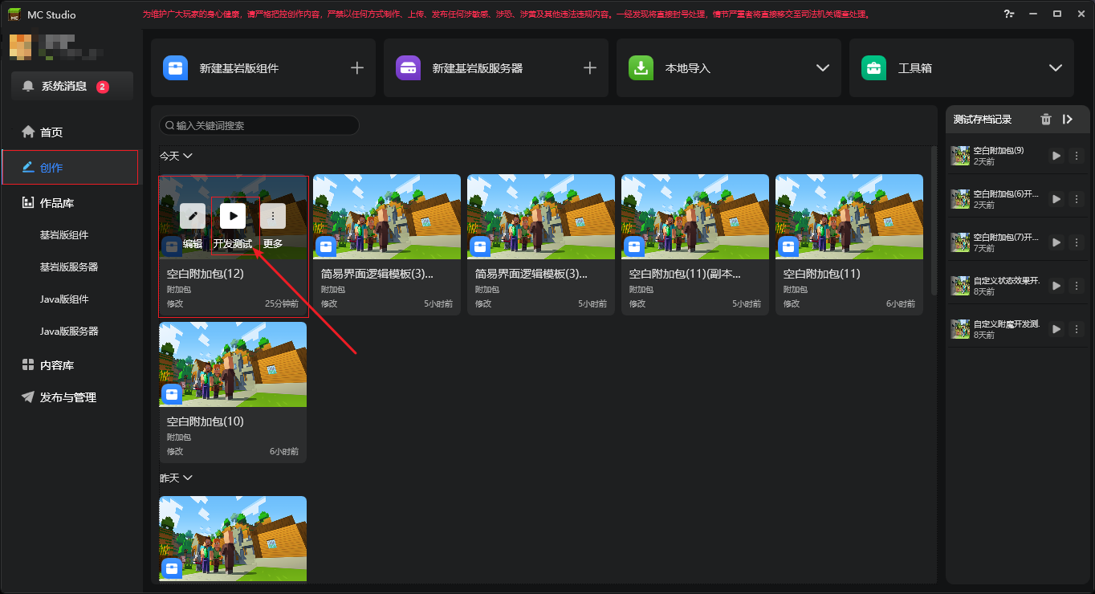The width and height of the screenshot is (1095, 594).
Task: Open more options for 空白附加包(9) record
Action: tap(1077, 156)
